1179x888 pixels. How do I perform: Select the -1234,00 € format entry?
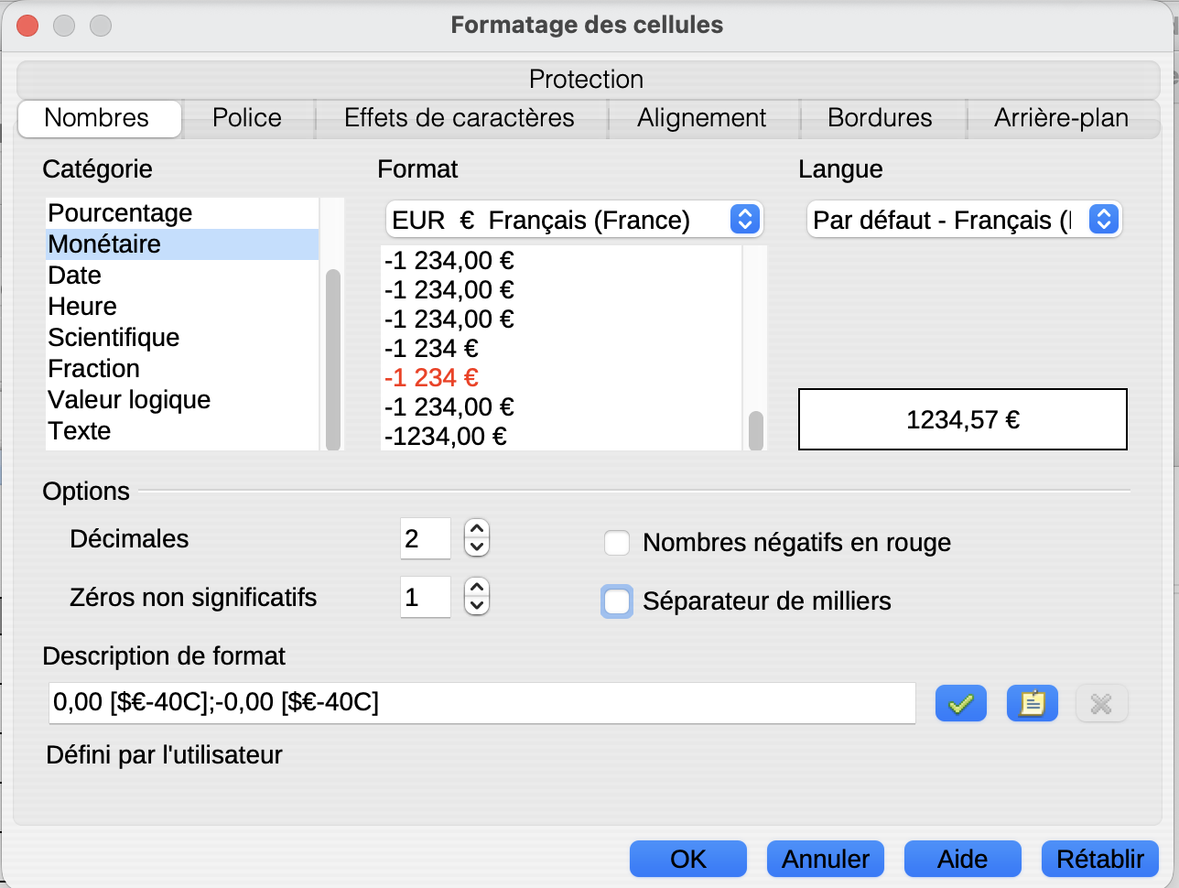coord(561,437)
